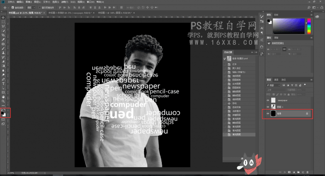Open the Libraries cloud panel icon
Viewport: 325px width, 176px height.
[x=317, y=17]
